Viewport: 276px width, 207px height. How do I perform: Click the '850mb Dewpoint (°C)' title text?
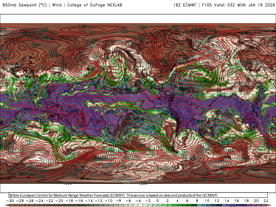[x=24, y=5]
